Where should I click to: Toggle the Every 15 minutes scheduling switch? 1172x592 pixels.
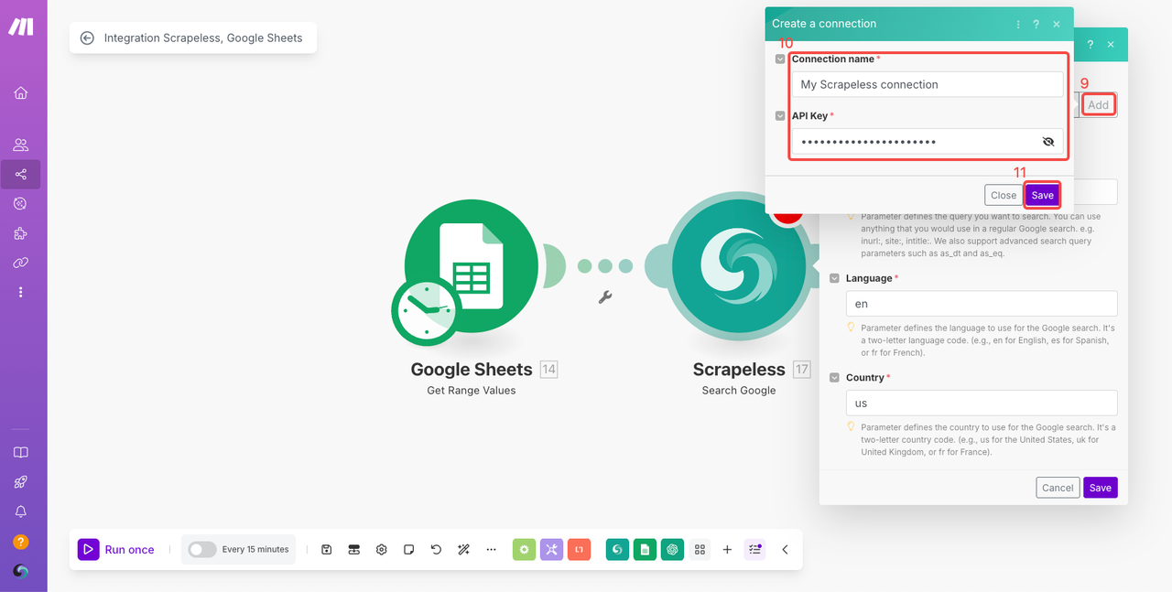[202, 550]
